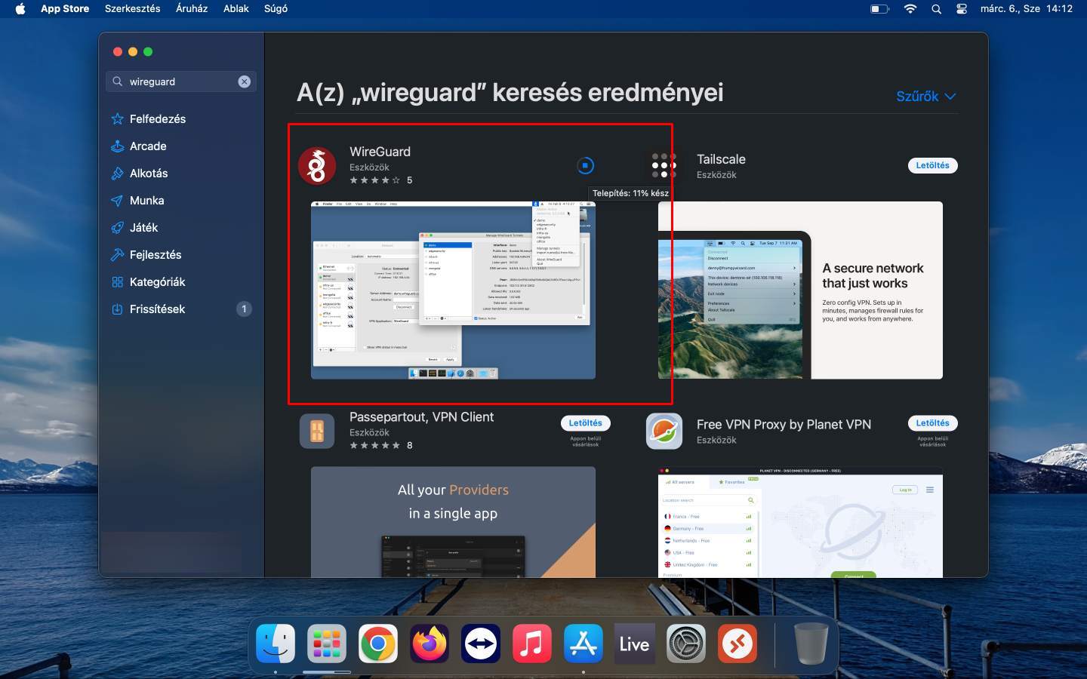Open Spotlight search in menu bar
This screenshot has height=679, width=1087.
click(937, 9)
